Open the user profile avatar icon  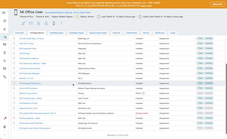pos(4,127)
